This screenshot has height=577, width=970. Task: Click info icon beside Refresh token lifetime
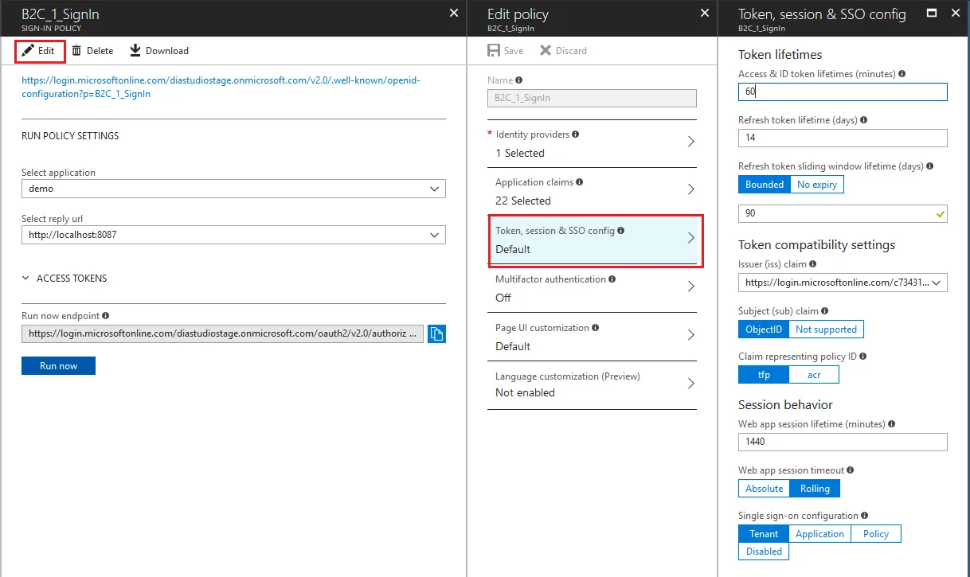click(x=864, y=120)
